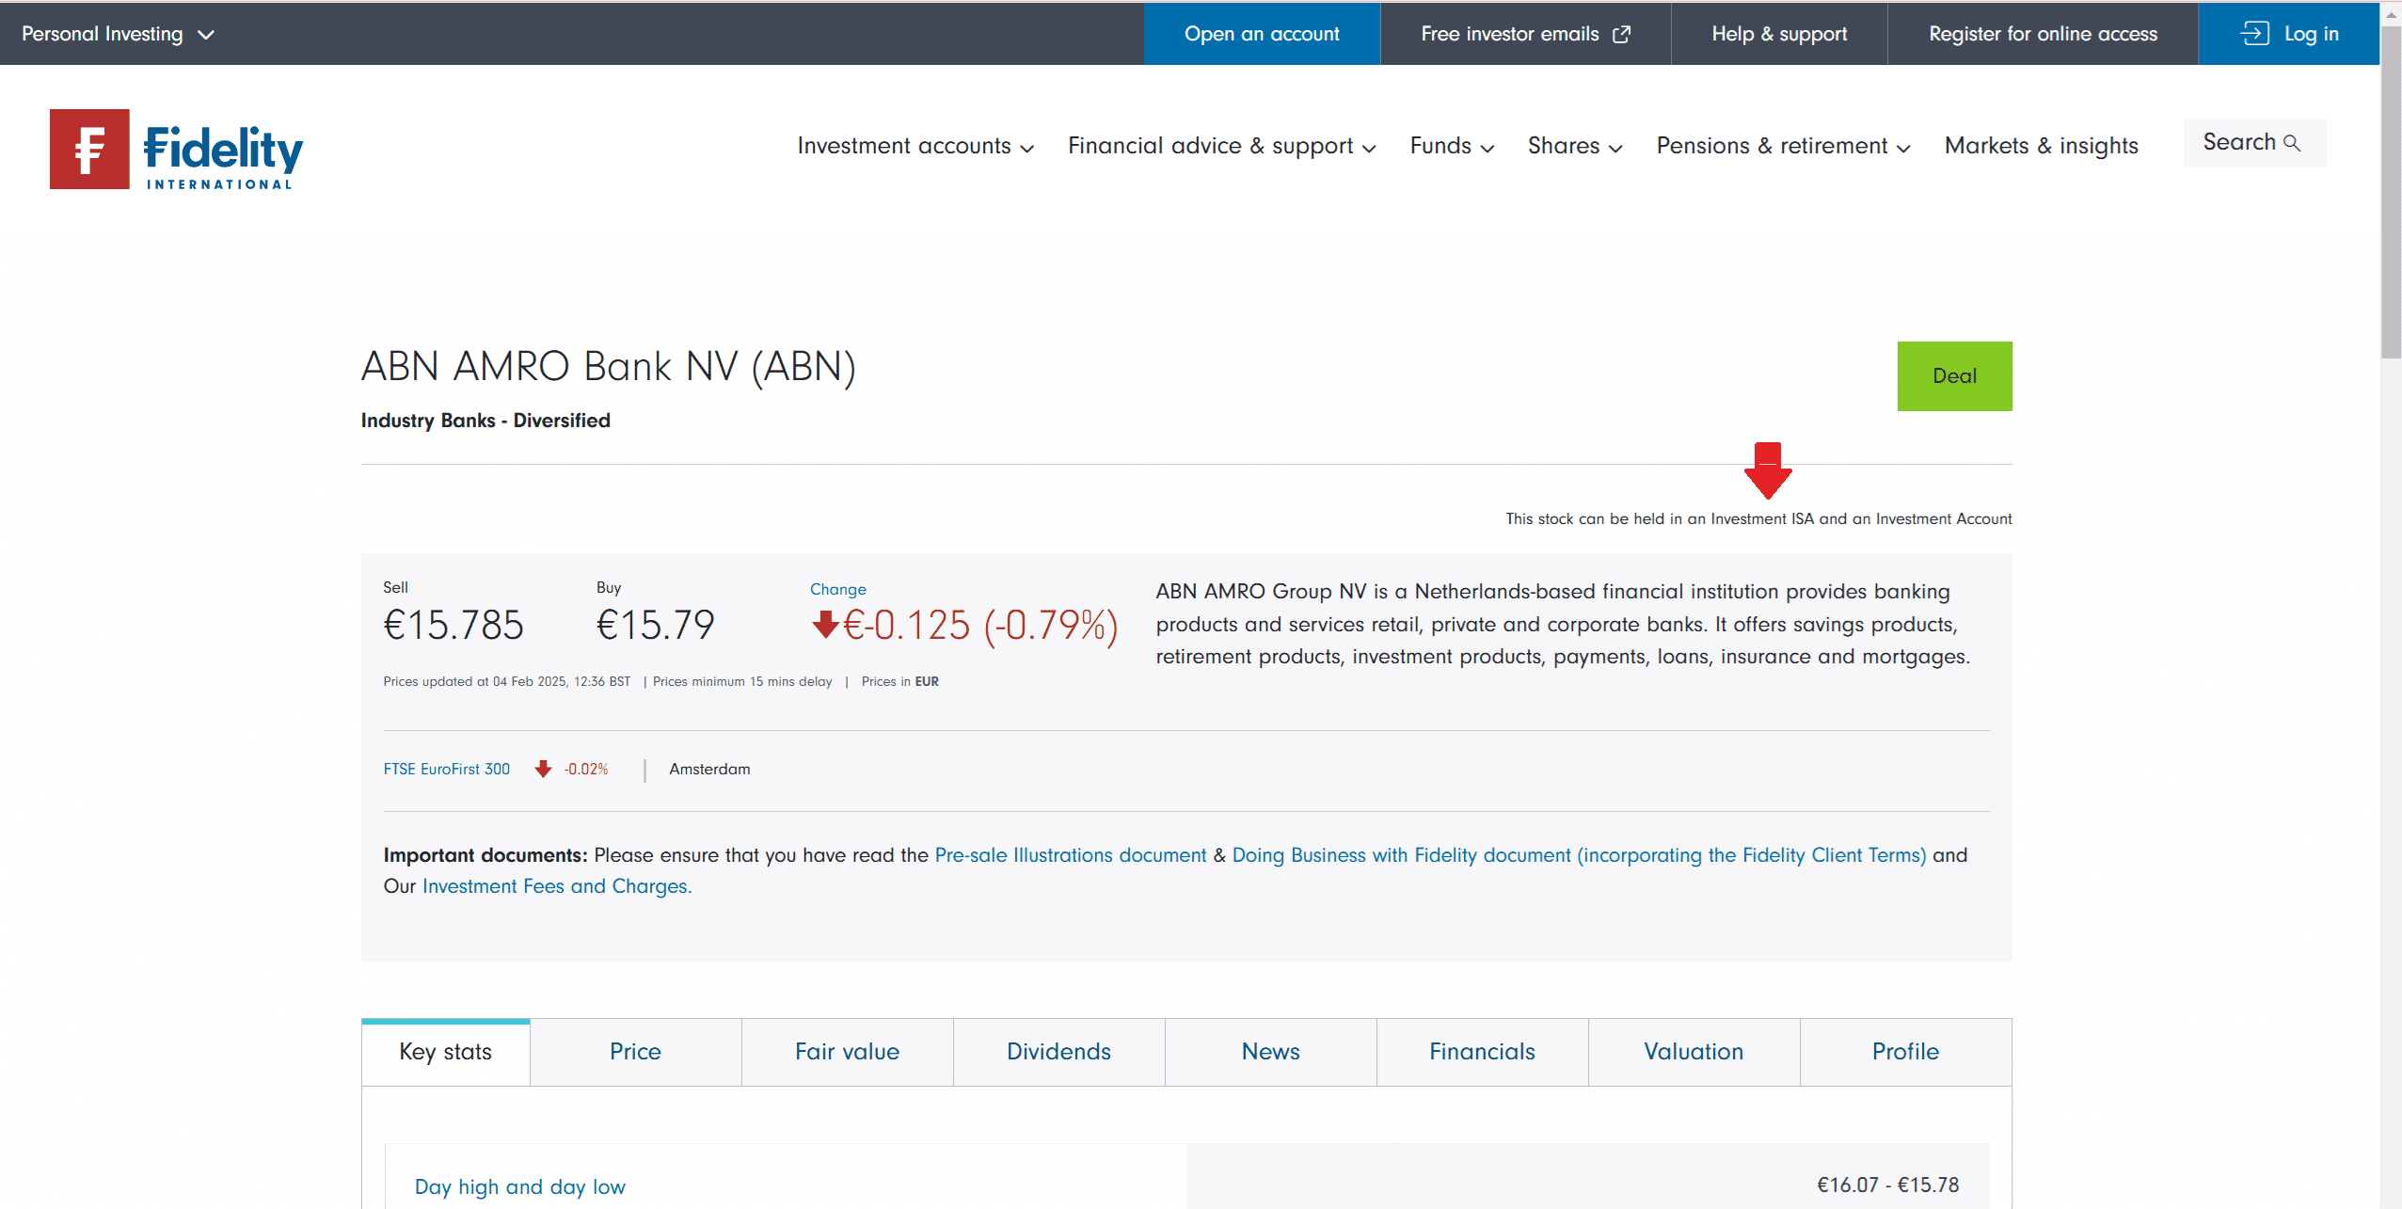The width and height of the screenshot is (2402, 1209).
Task: Open the Funds dropdown menu
Action: click(x=1452, y=146)
